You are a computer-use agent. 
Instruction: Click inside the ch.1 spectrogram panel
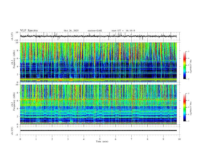(x=98, y=62)
